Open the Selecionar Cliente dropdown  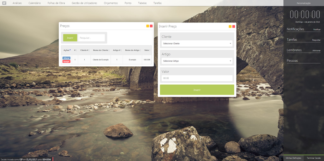[x=197, y=44]
